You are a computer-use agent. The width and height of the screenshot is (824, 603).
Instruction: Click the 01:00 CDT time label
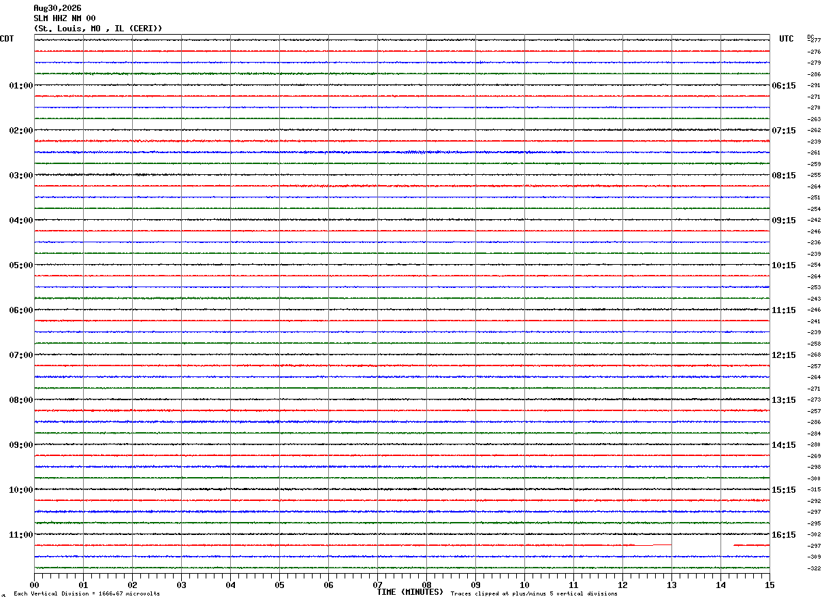tap(21, 86)
